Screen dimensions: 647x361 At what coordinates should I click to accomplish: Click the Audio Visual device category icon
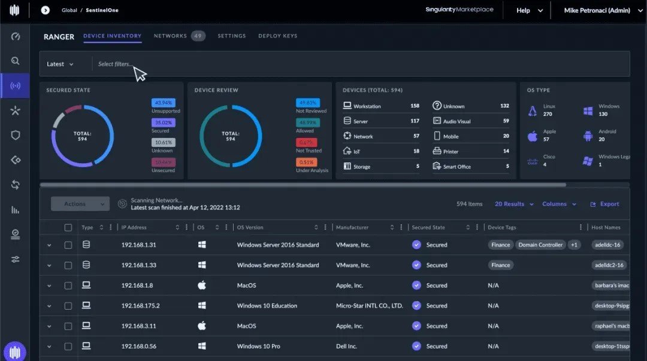[x=437, y=121]
